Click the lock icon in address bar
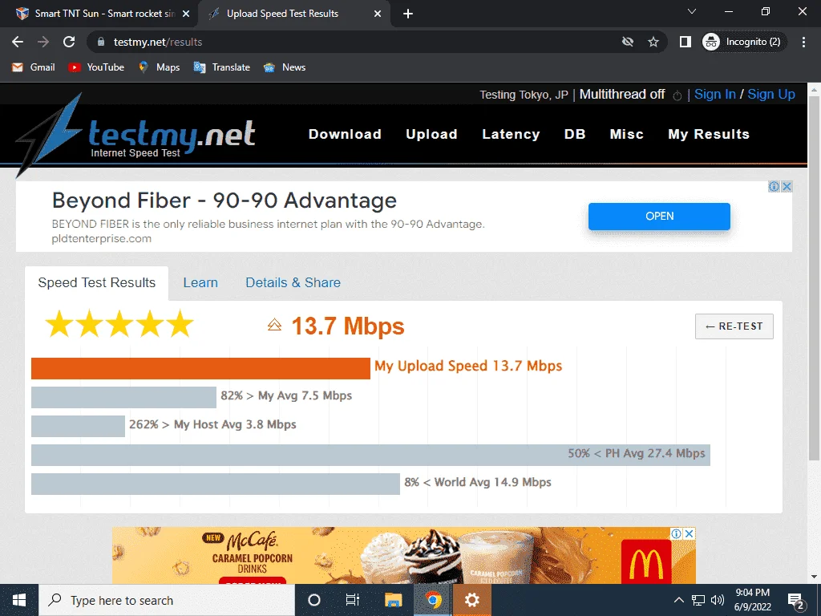Screen dimensions: 821x616 (x=101, y=42)
